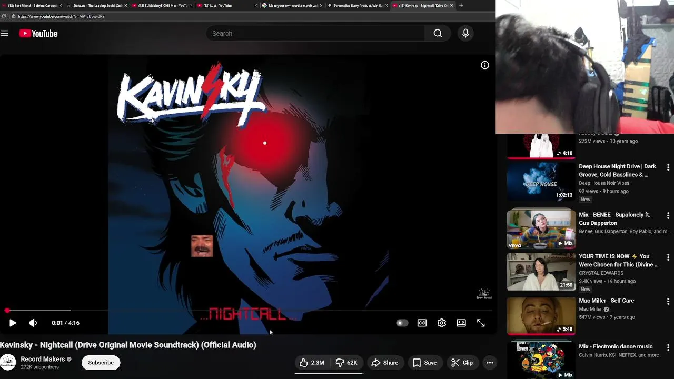Dislike the video showing 62K
Viewport: 674px width, 379px height.
pos(346,363)
